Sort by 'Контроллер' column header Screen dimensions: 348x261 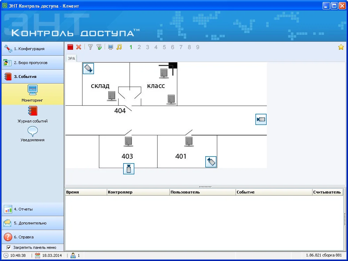pos(138,192)
